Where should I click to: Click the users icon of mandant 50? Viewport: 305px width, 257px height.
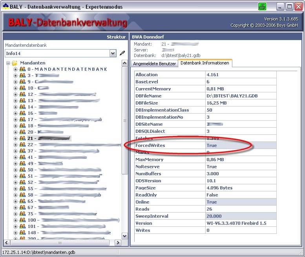tap(22, 170)
